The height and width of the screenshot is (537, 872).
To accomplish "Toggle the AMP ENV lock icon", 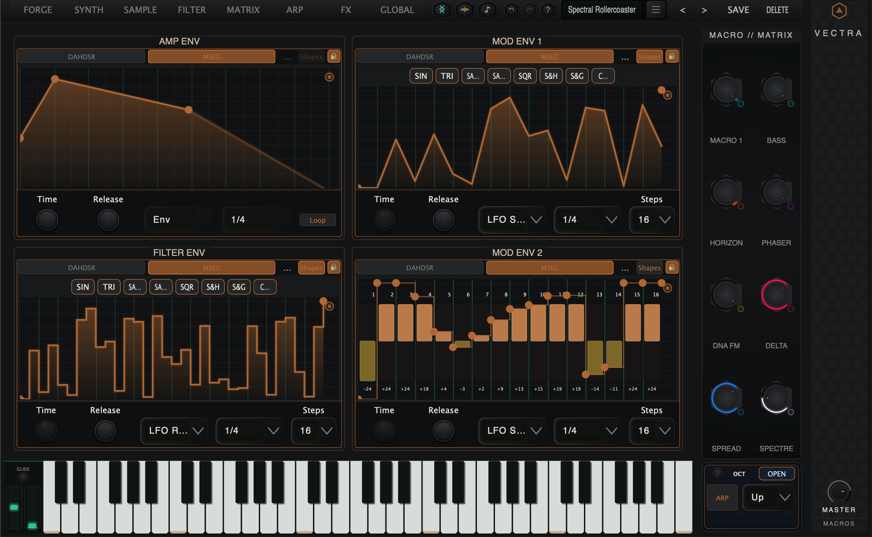I will pyautogui.click(x=334, y=56).
